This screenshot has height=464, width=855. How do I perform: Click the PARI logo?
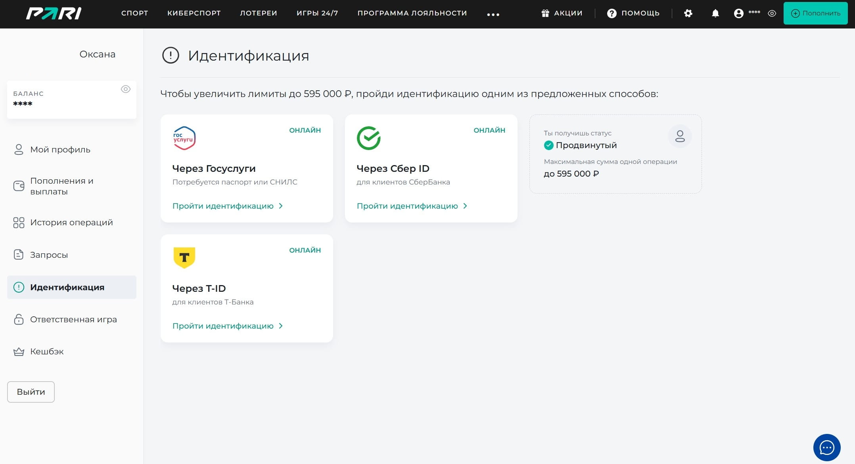pos(54,13)
